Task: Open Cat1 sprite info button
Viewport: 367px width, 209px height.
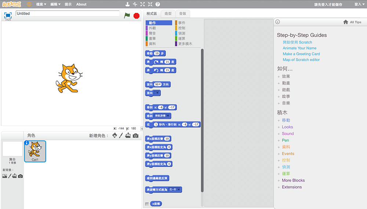Action: pyautogui.click(x=27, y=143)
